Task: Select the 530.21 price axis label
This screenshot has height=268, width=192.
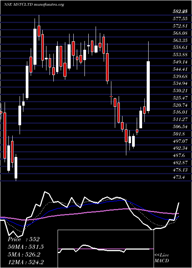Action: click(180, 91)
